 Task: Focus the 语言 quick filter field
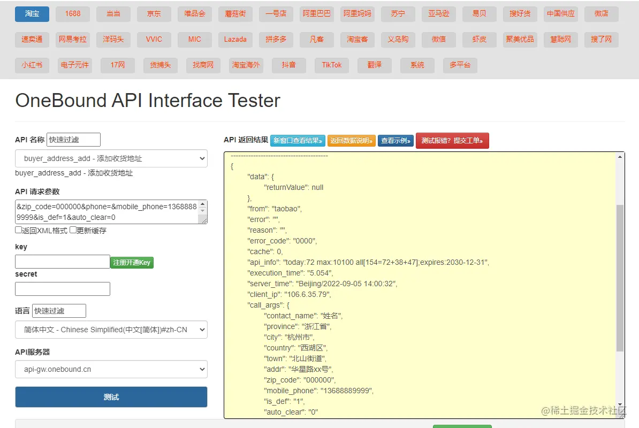point(59,311)
